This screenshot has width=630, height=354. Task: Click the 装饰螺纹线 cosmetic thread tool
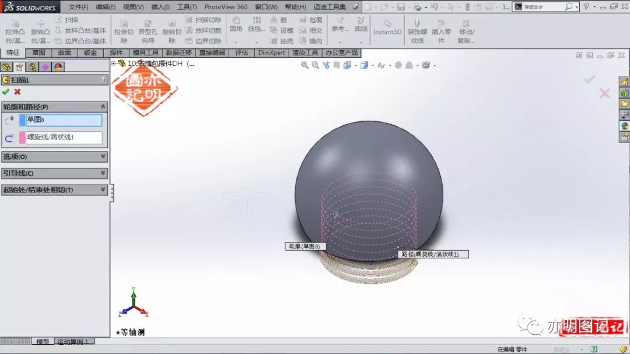click(417, 31)
